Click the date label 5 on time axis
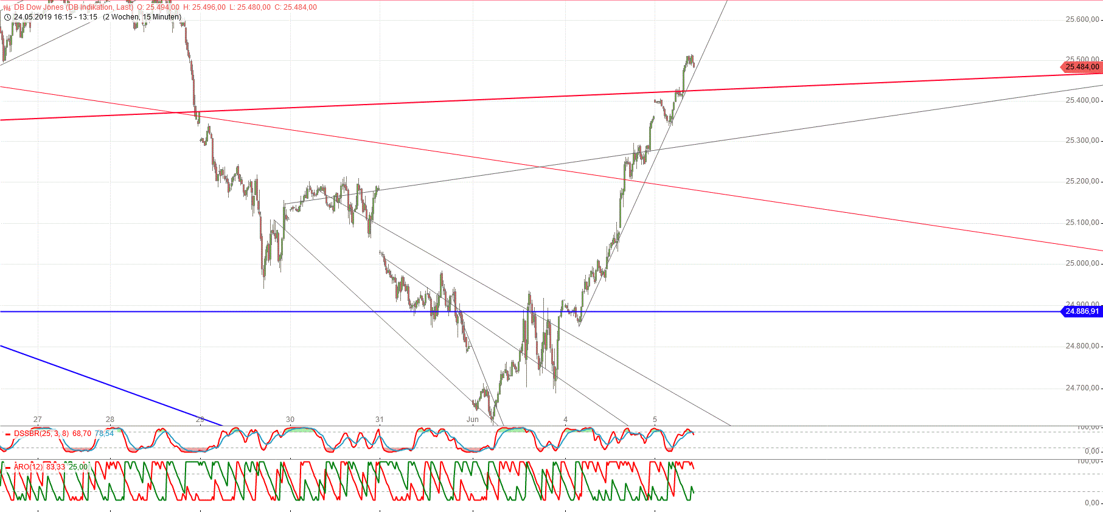 click(x=655, y=420)
